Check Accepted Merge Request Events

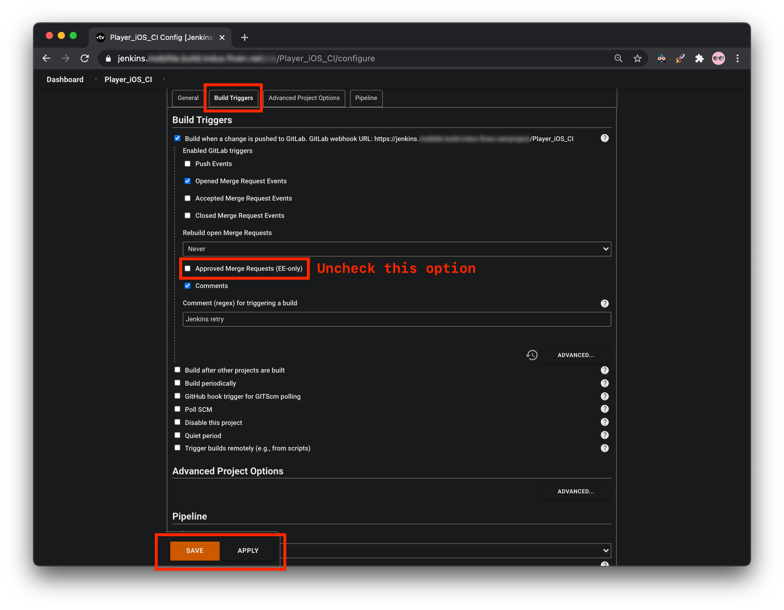click(x=188, y=198)
